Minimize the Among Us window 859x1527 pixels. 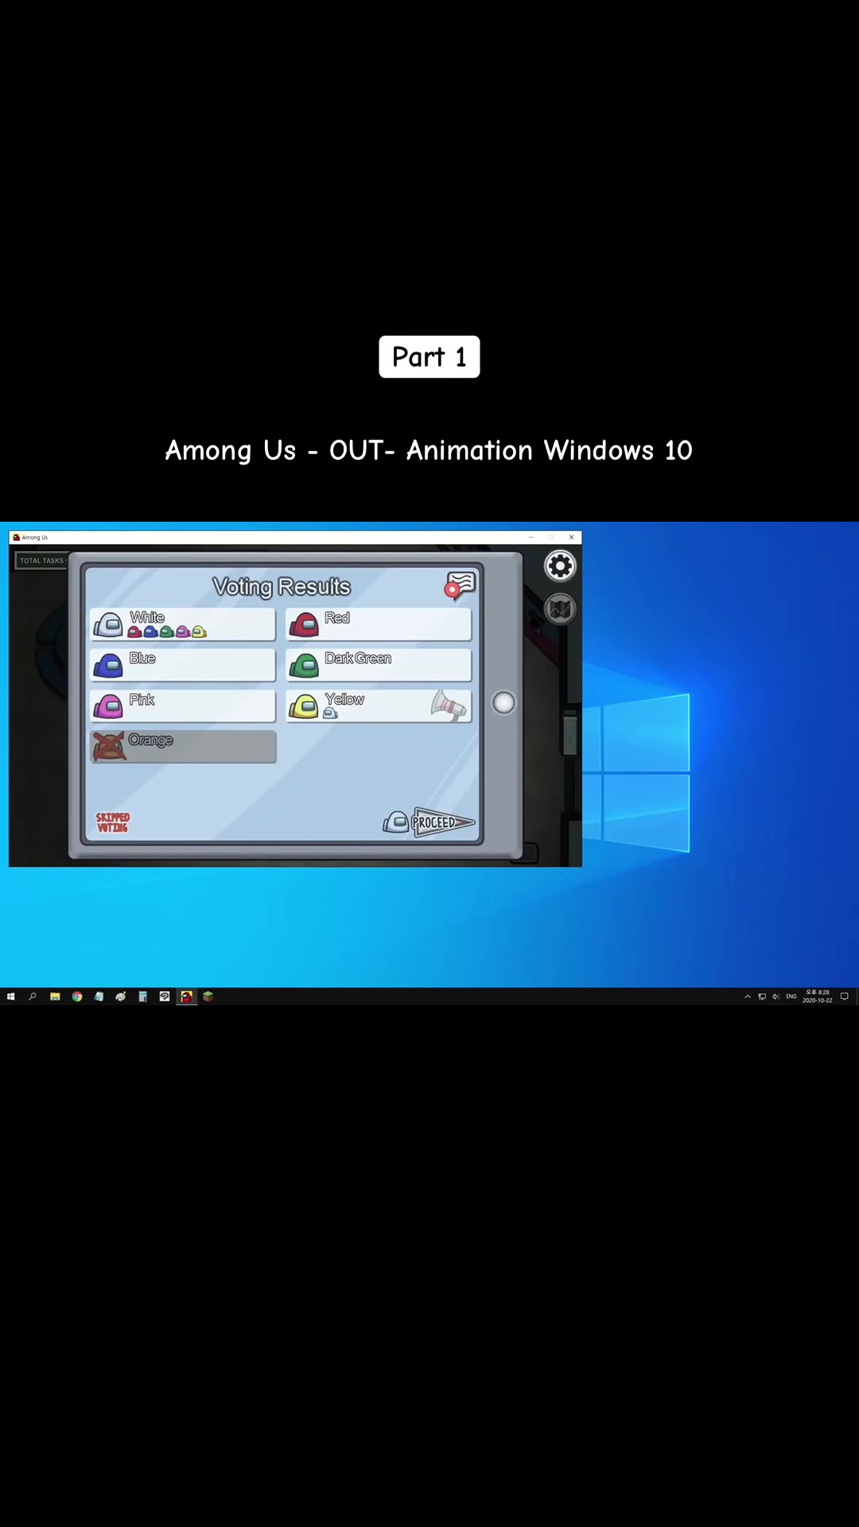pyautogui.click(x=531, y=538)
